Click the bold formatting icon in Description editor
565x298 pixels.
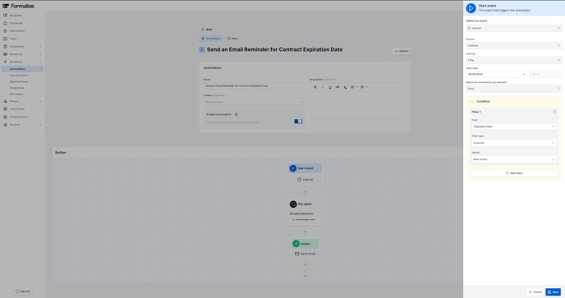click(315, 87)
